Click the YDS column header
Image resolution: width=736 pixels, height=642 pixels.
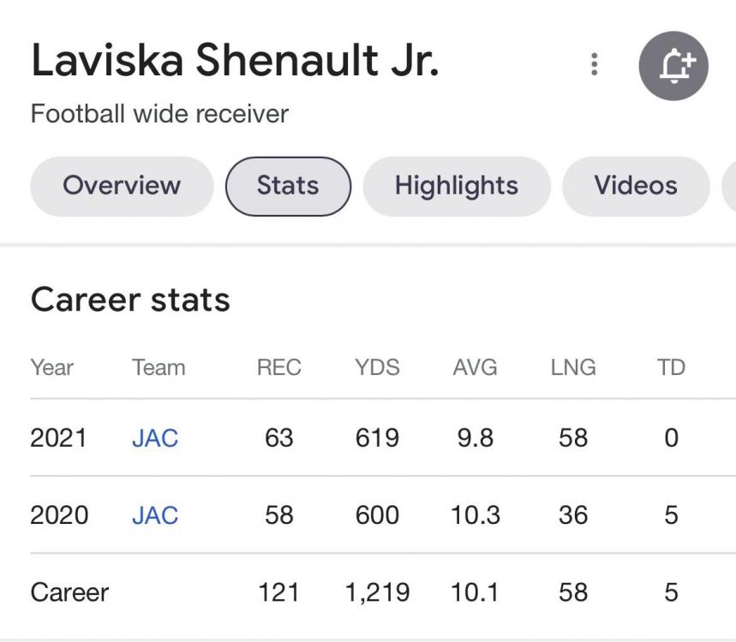pos(377,368)
